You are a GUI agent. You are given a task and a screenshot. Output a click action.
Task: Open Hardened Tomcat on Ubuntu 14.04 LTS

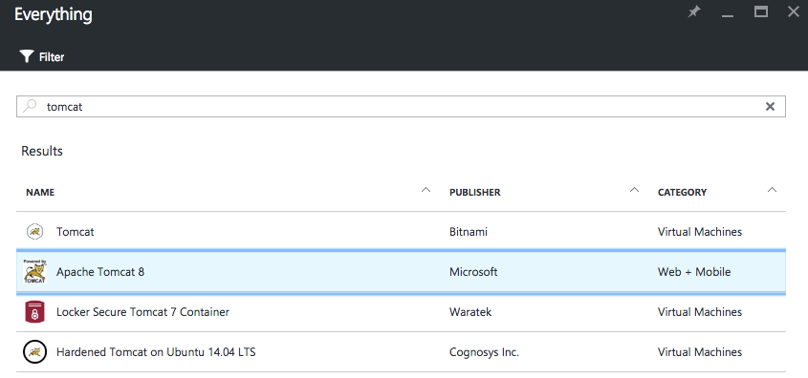[x=156, y=352]
